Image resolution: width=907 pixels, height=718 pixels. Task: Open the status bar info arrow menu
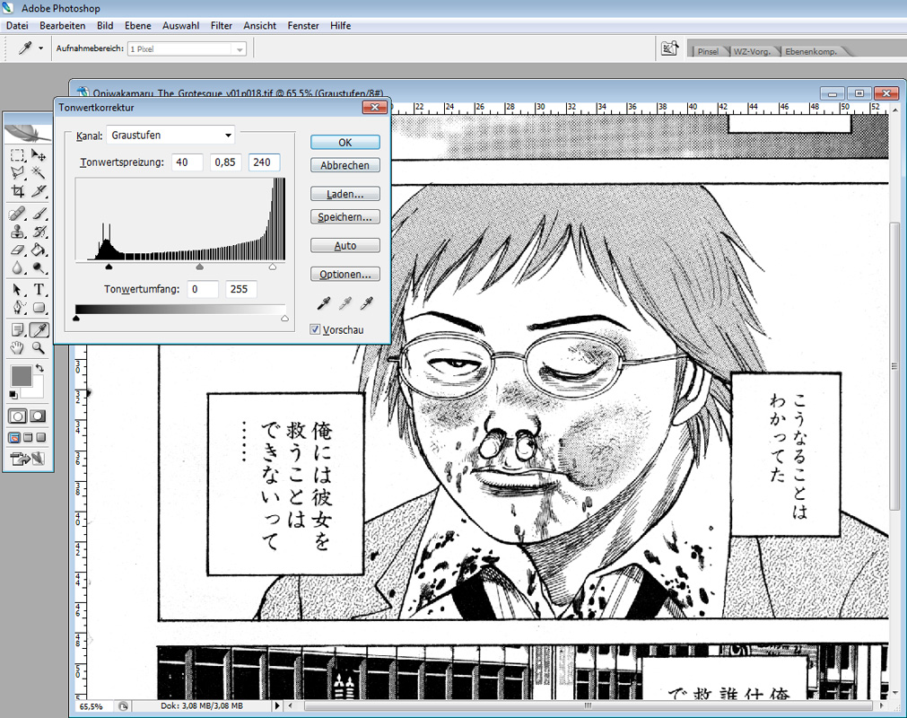pos(277,705)
